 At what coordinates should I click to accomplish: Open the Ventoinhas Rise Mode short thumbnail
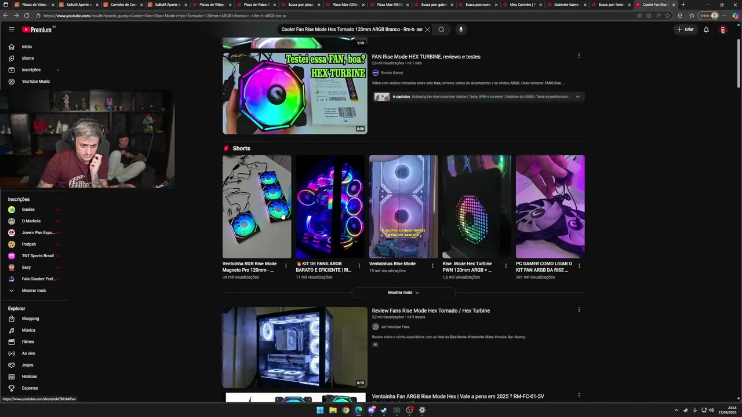point(403,207)
